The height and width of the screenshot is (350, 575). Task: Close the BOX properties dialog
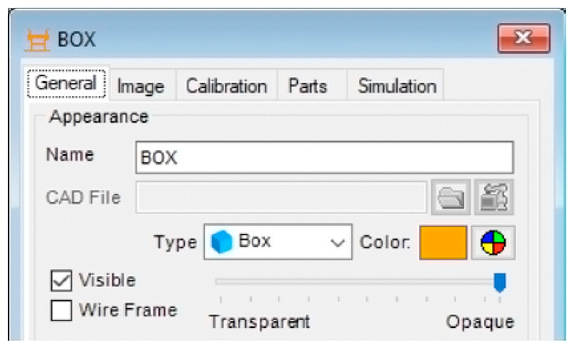(x=523, y=38)
